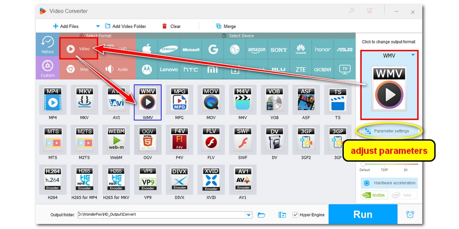Viewport: 459px width, 229px height.
Task: Open Parameter settings
Action: point(389,131)
